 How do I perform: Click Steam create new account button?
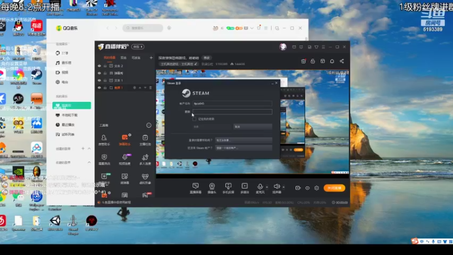243,148
